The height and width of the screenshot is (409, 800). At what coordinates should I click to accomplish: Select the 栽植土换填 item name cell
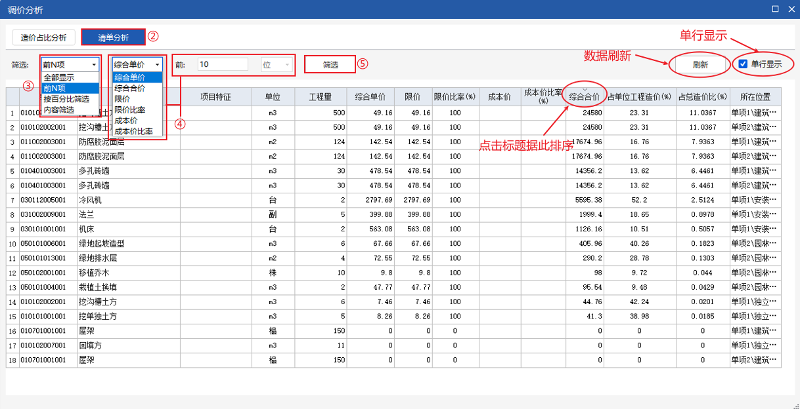128,287
